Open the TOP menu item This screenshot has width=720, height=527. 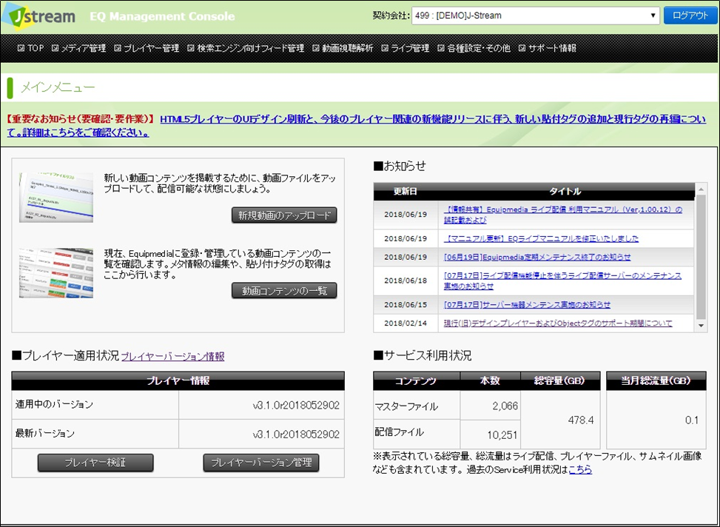tap(31, 48)
